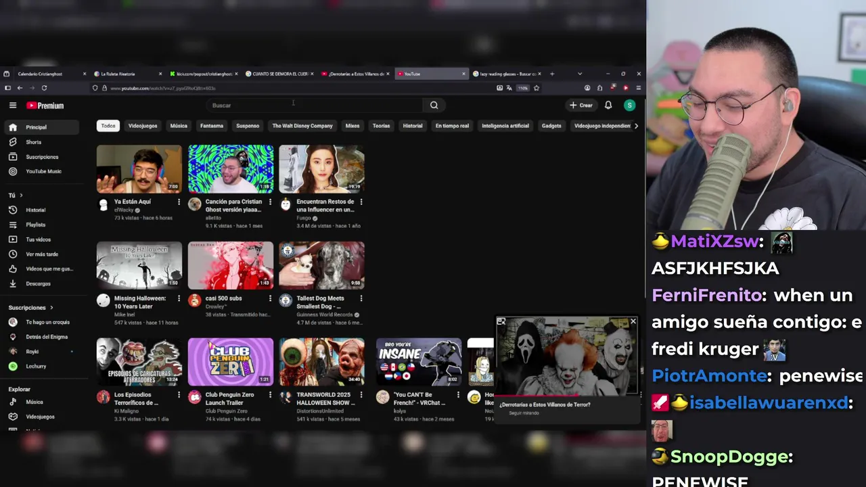Click the YouTube Premium logo
Viewport: 866px width, 487px height.
(x=45, y=106)
